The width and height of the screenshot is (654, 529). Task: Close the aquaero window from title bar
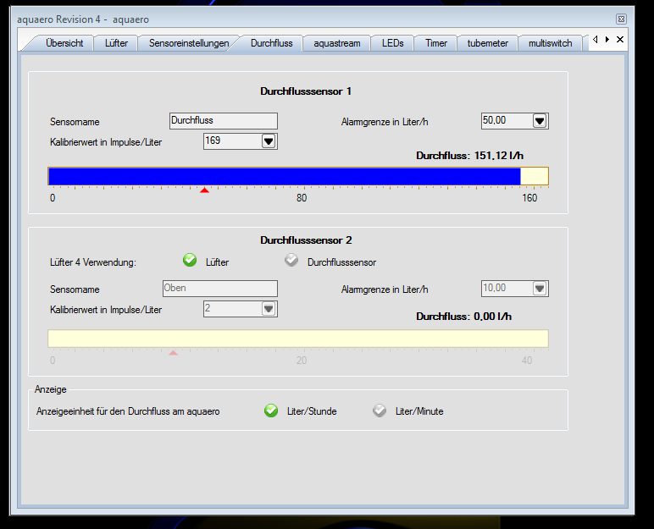[x=621, y=19]
